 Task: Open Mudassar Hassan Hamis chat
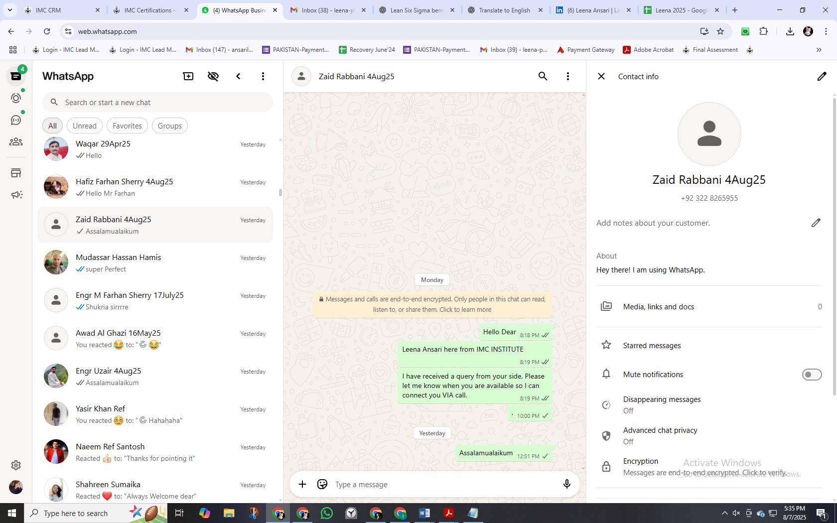[x=155, y=262]
